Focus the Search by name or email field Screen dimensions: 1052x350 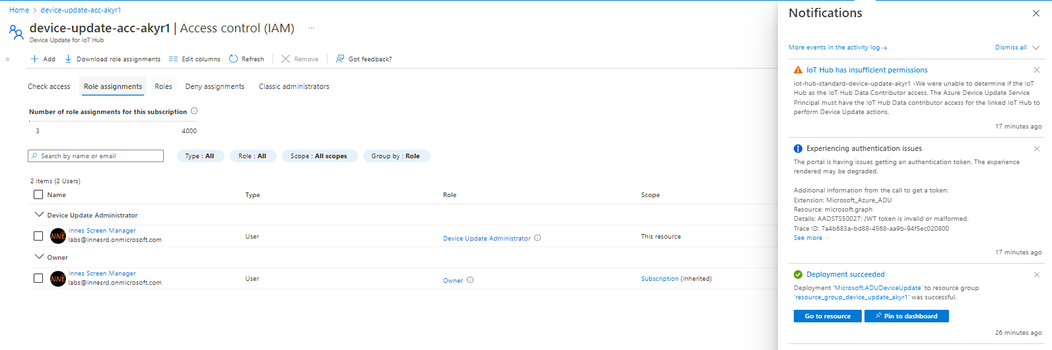(x=96, y=156)
